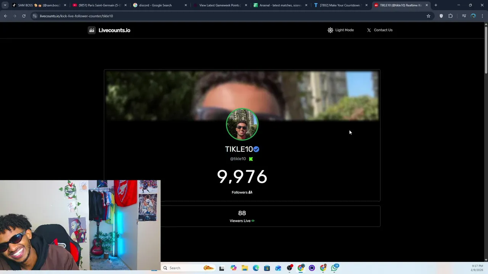Click the 88 viewers live number
The image size is (488, 274).
point(242,213)
